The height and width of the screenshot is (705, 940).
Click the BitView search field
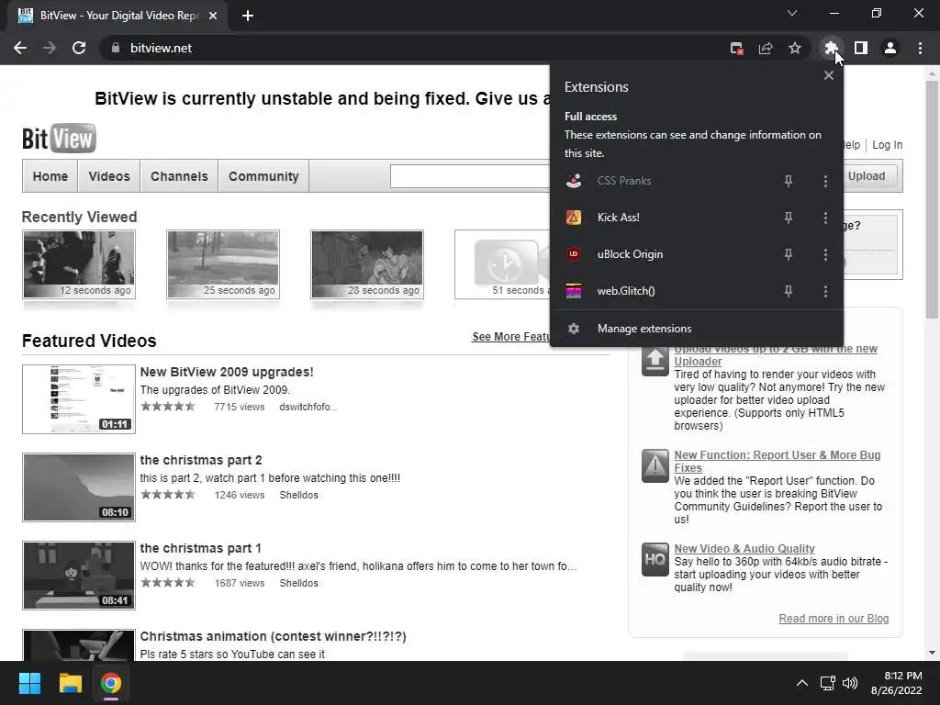[x=470, y=176]
